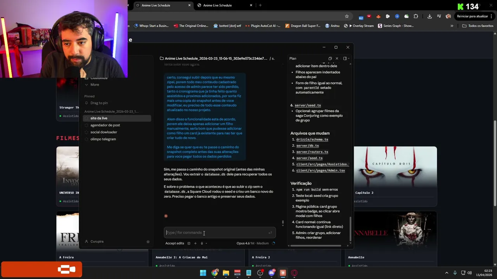Open a new browser tab
The width and height of the screenshot is (497, 279).
260,5
